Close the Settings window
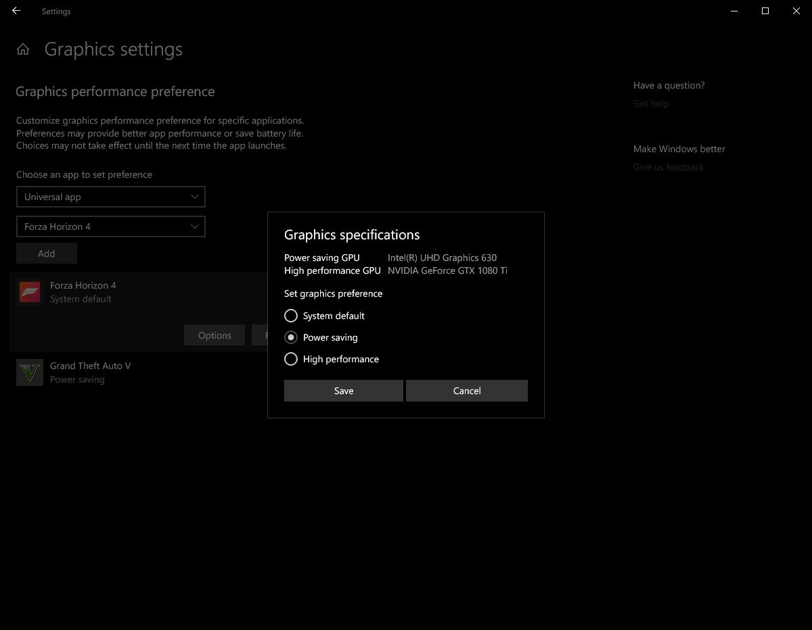 (796, 11)
